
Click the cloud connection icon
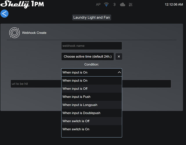point(122,5)
